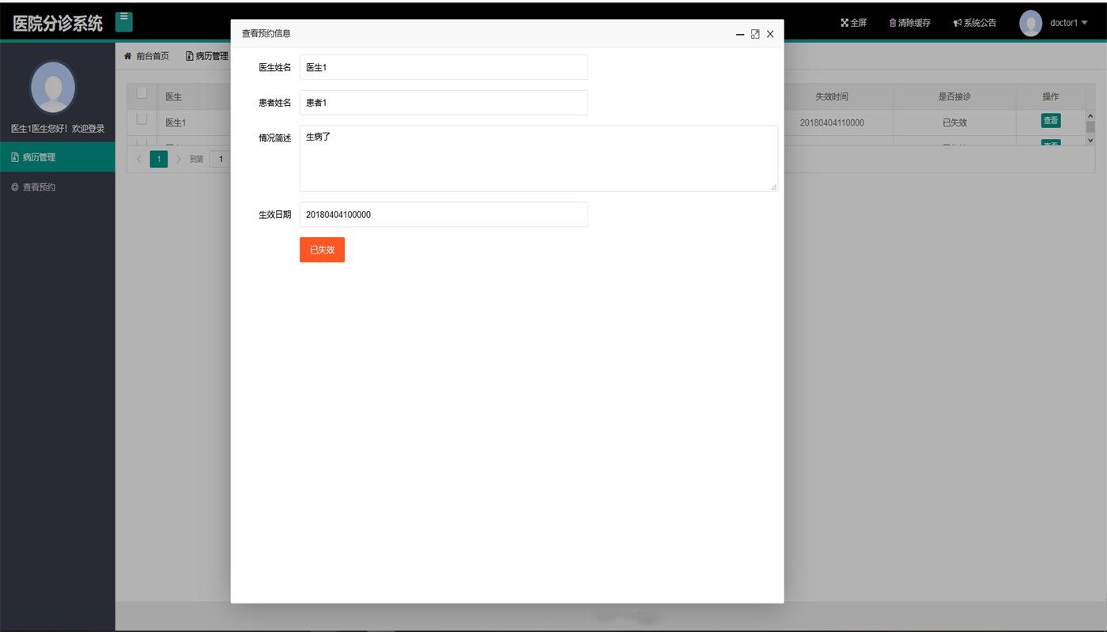Close the 查看预约信息 dialog
This screenshot has height=632, width=1107.
click(x=770, y=34)
